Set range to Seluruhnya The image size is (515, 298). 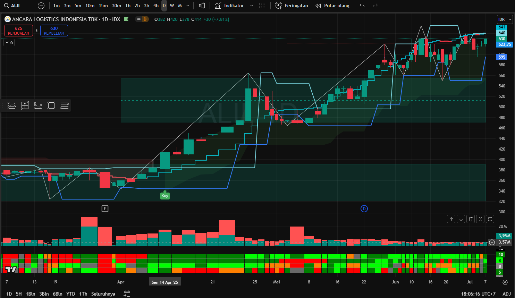(x=103, y=294)
